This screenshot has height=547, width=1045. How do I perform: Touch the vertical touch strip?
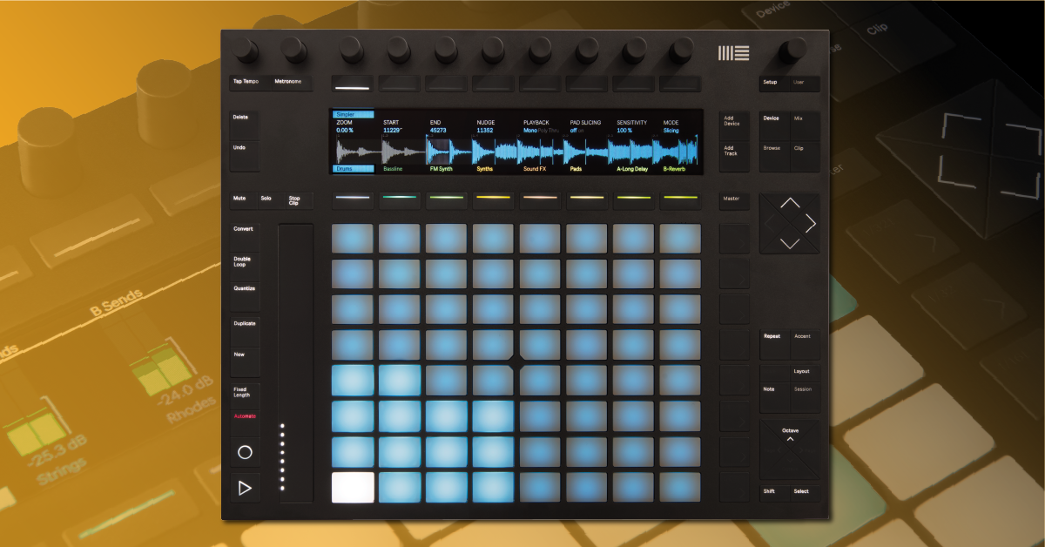(295, 362)
